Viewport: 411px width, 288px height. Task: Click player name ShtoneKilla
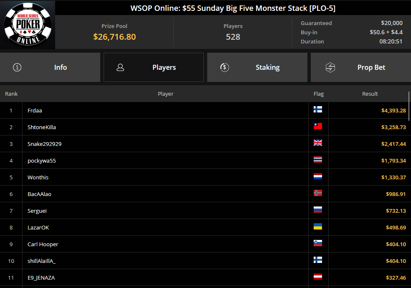point(42,127)
